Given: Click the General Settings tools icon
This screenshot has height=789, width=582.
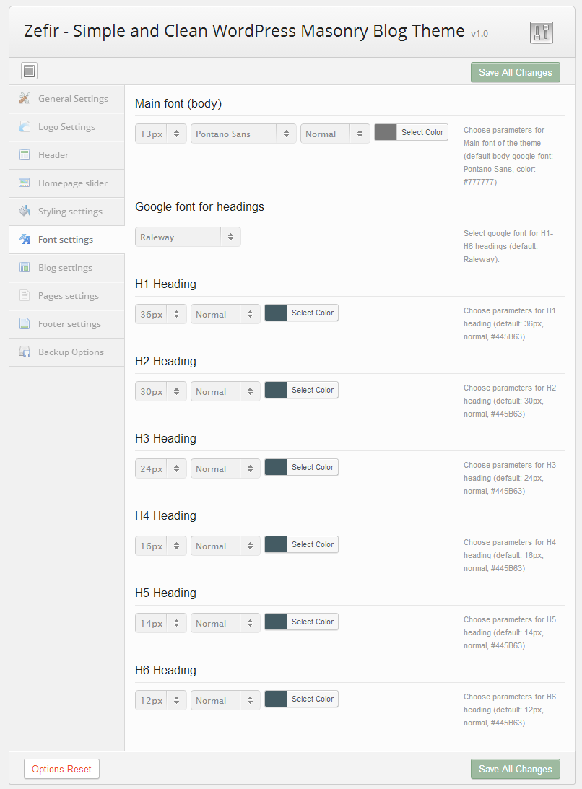Looking at the screenshot, I should pyautogui.click(x=25, y=99).
